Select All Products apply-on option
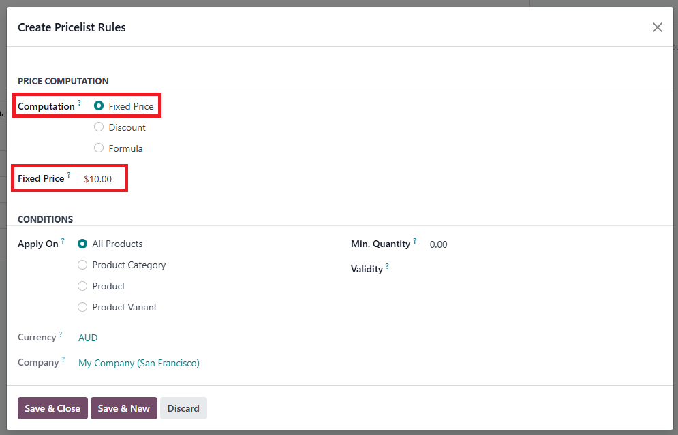The width and height of the screenshot is (678, 435). [x=83, y=244]
